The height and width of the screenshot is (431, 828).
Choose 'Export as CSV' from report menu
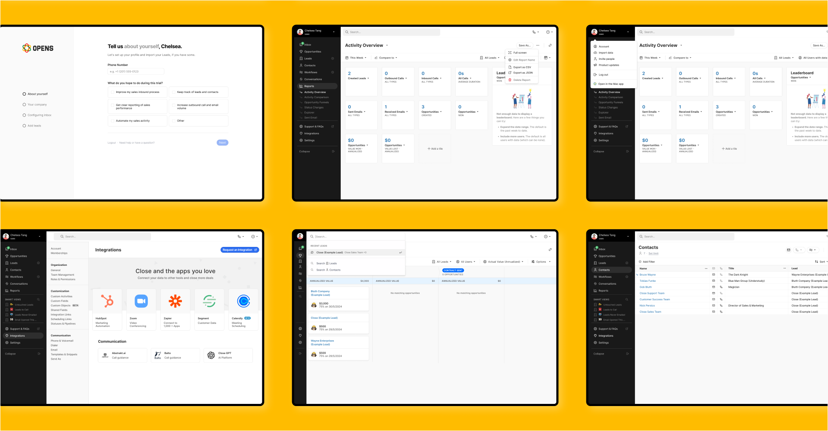tap(522, 67)
